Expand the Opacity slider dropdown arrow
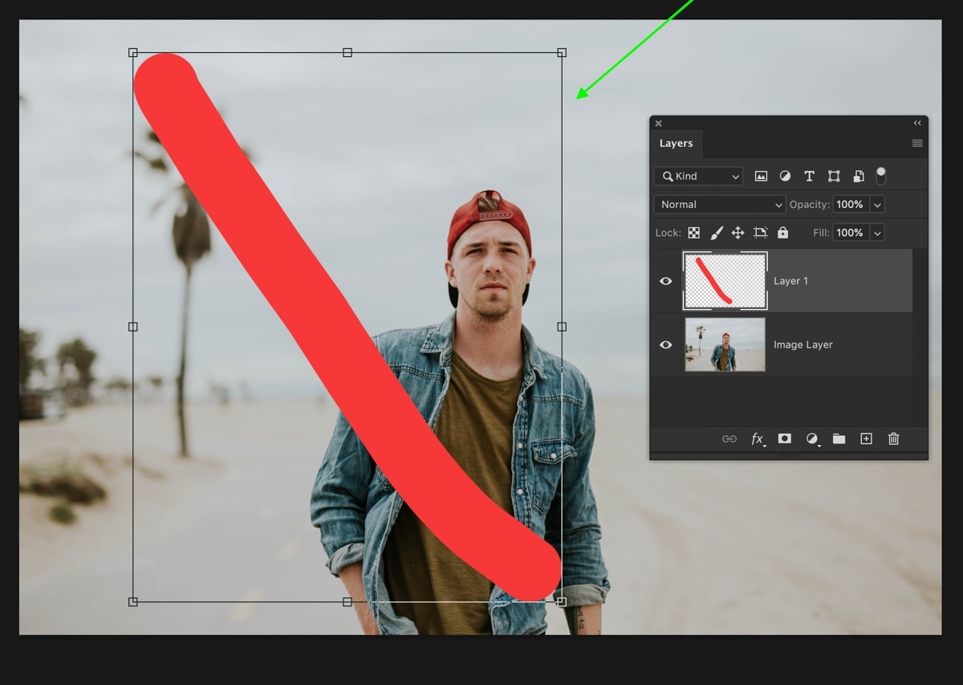This screenshot has width=963, height=685. coord(877,205)
